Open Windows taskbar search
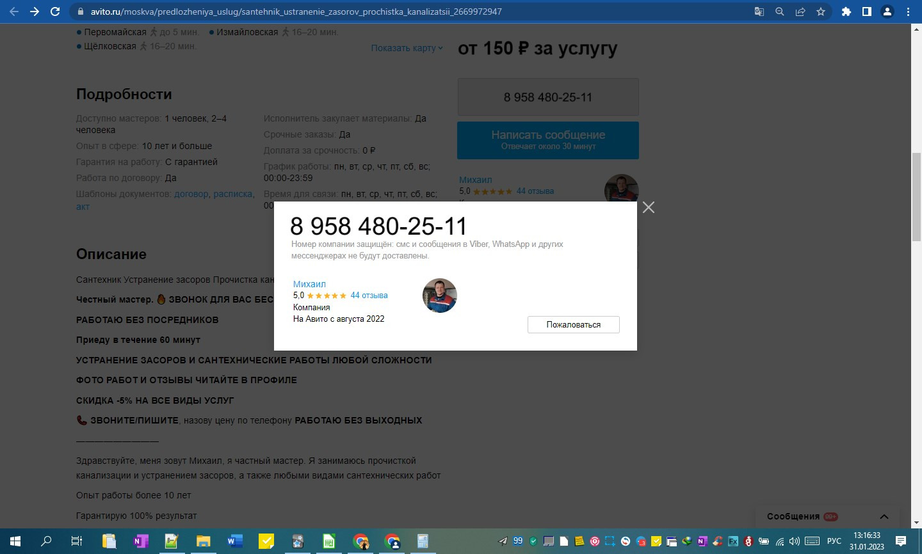 (x=46, y=541)
